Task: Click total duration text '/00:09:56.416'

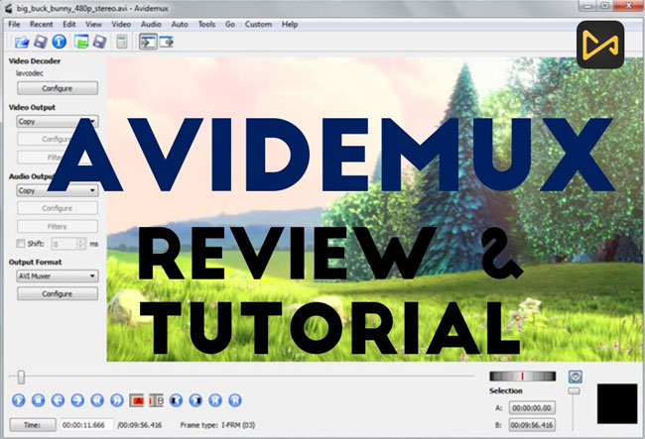Action: [140, 425]
